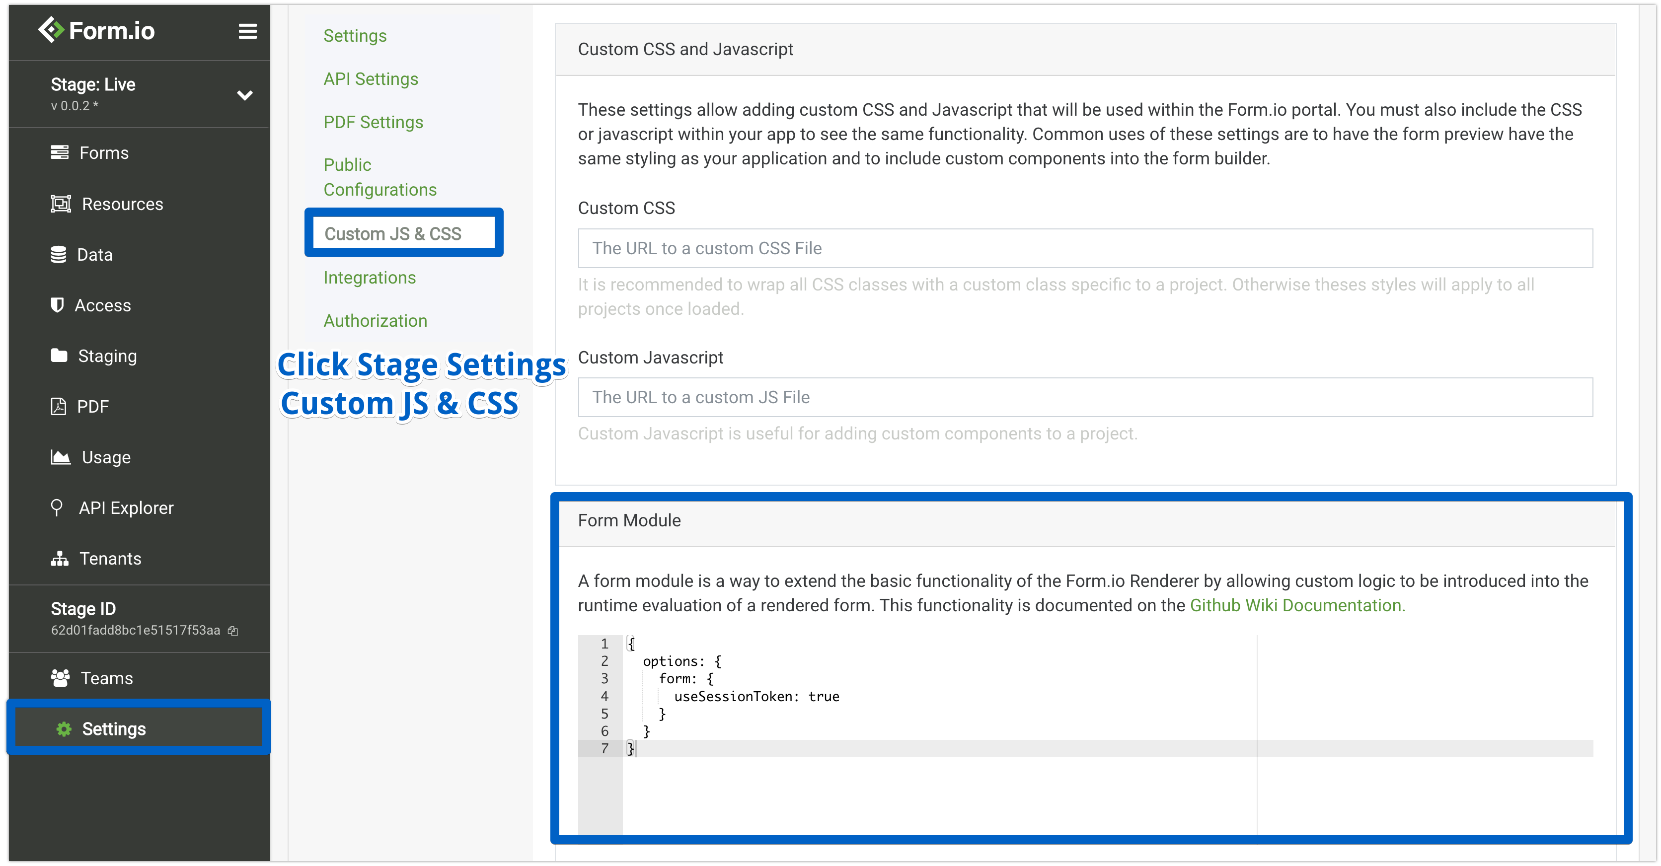Screen dimensions: 1661x866
Task: Go to the Teams page
Action: [106, 678]
